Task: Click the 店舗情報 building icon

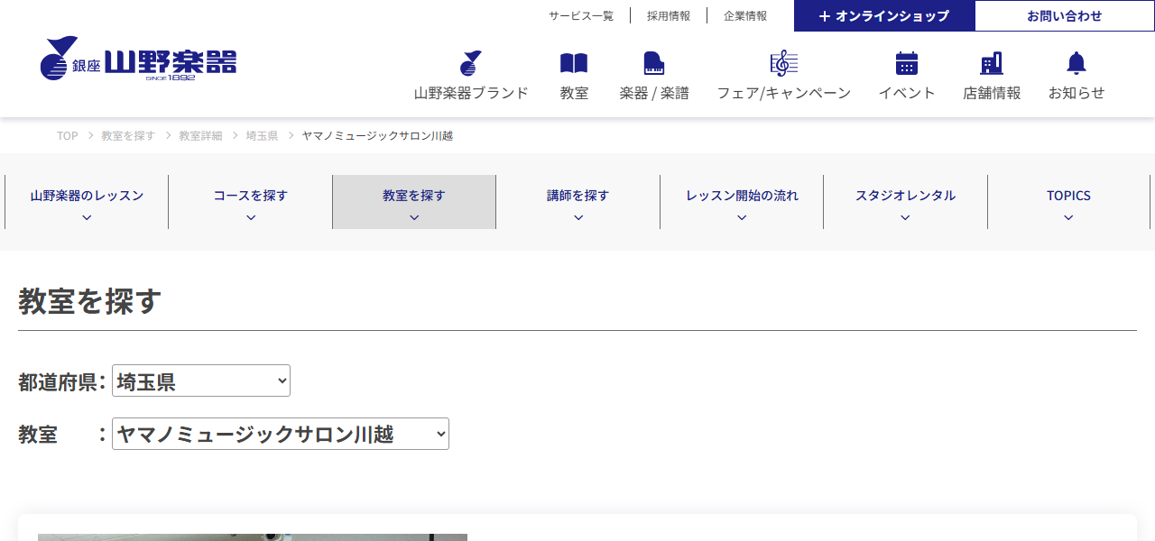Action: tap(992, 63)
